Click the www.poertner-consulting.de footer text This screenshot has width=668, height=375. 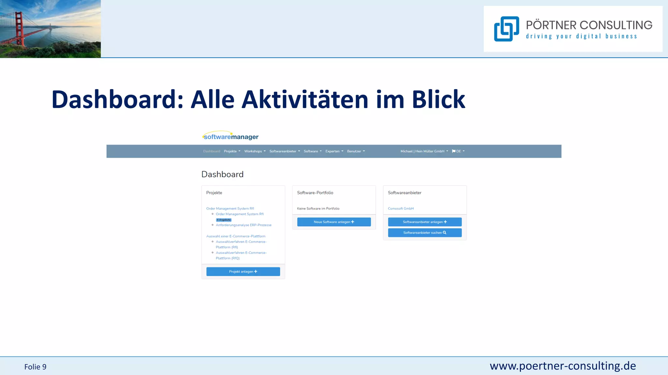(563, 366)
